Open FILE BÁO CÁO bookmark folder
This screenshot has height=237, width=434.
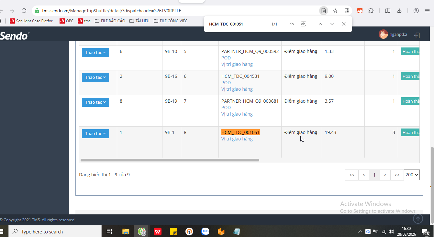coord(110,21)
